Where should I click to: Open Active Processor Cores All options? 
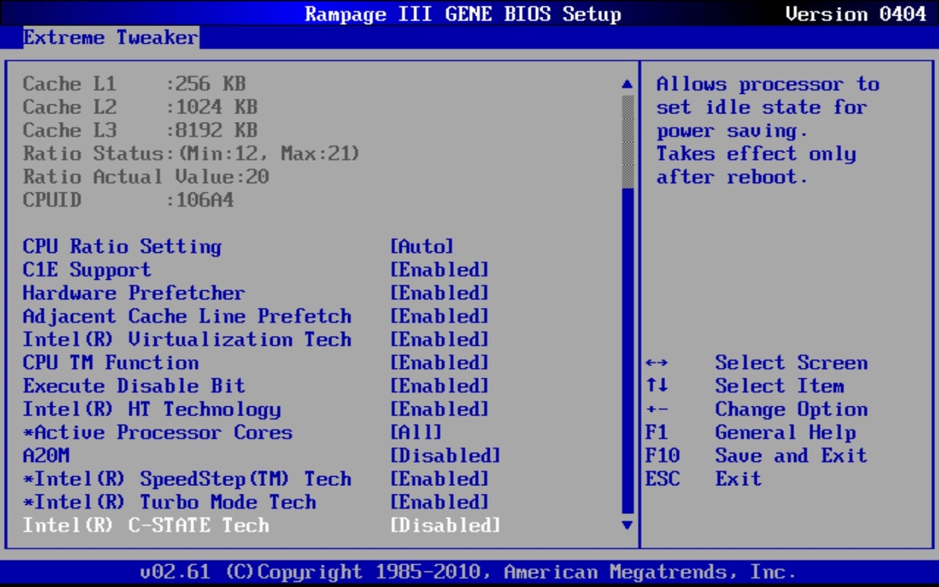click(416, 433)
